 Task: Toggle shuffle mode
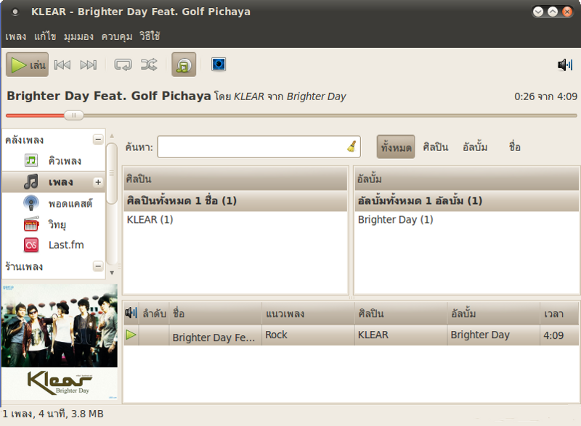(149, 65)
